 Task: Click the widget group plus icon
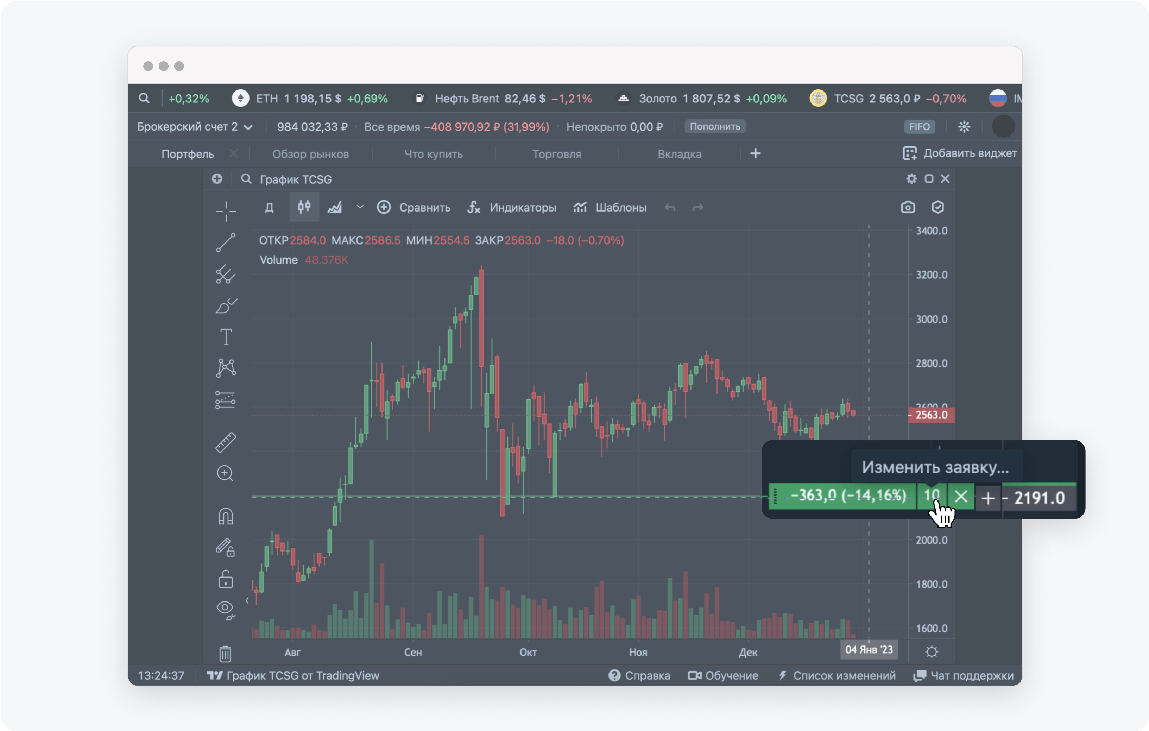[x=217, y=179]
